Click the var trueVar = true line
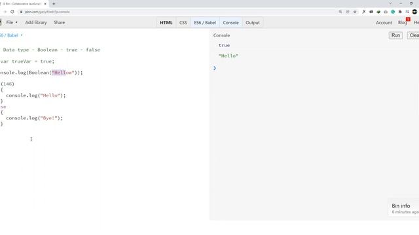Viewport: 419px width, 235px height. click(x=27, y=61)
